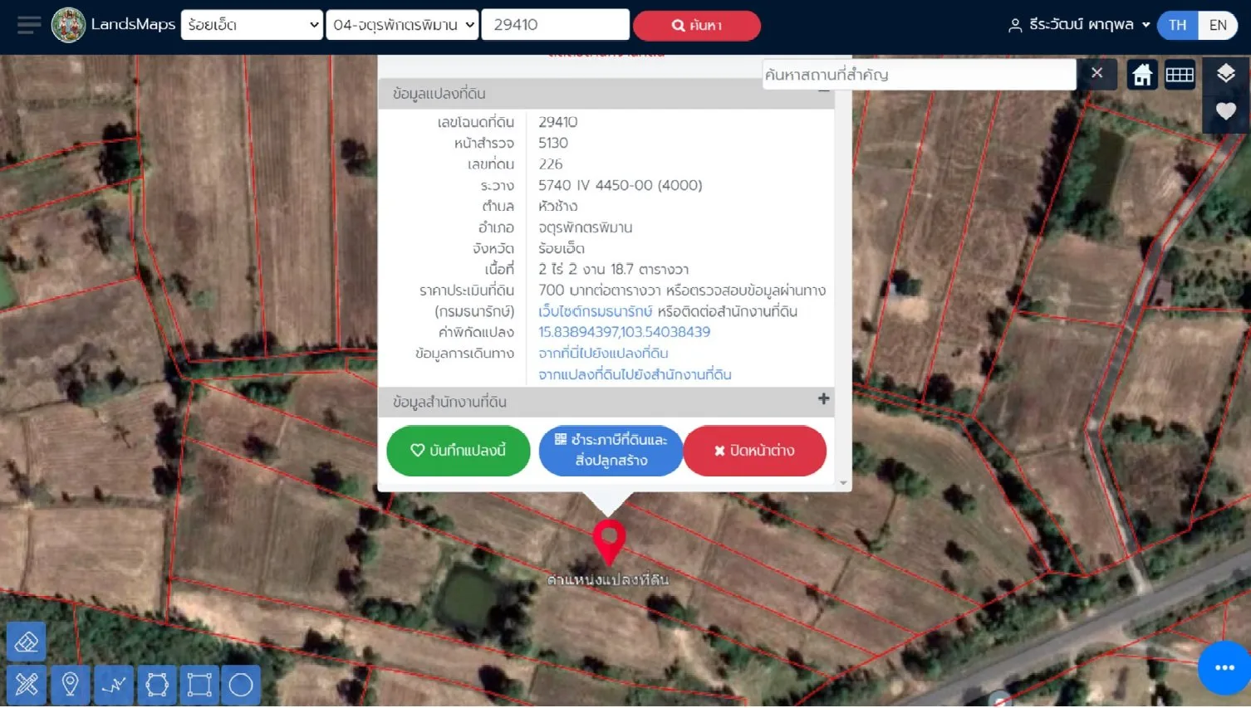Click the ค้นหาสถานที่สำคัญ landmark search field
The width and height of the screenshot is (1251, 708).
[x=920, y=75]
